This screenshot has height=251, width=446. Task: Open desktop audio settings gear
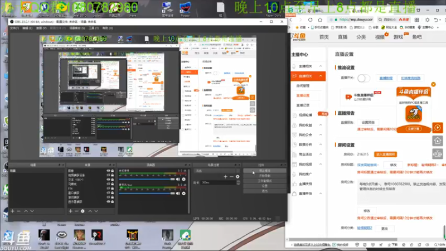[x=184, y=179]
